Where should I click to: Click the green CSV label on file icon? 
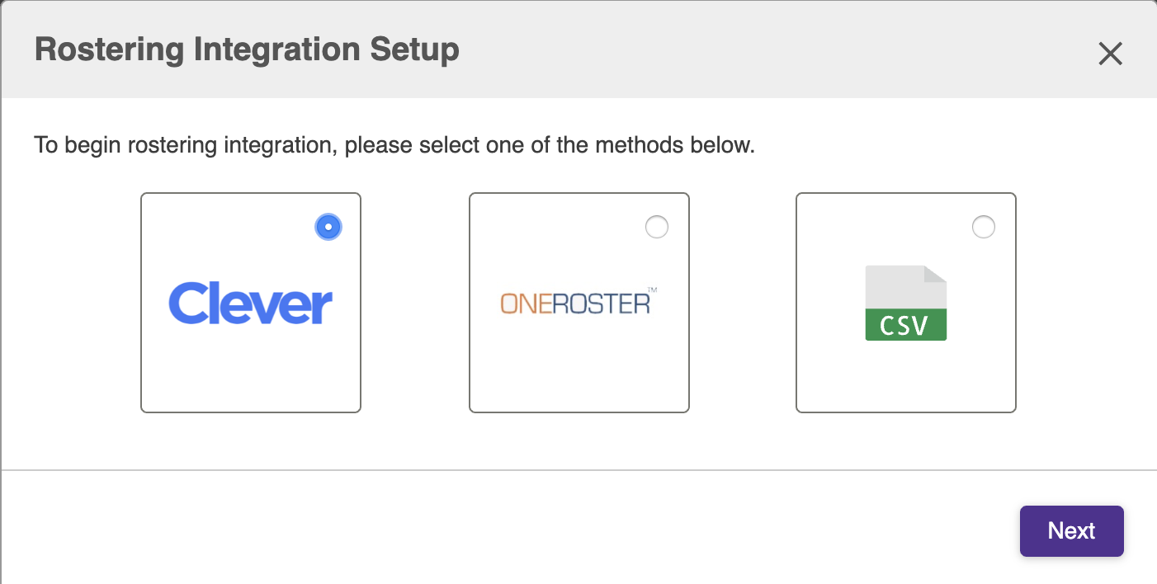[x=905, y=325]
